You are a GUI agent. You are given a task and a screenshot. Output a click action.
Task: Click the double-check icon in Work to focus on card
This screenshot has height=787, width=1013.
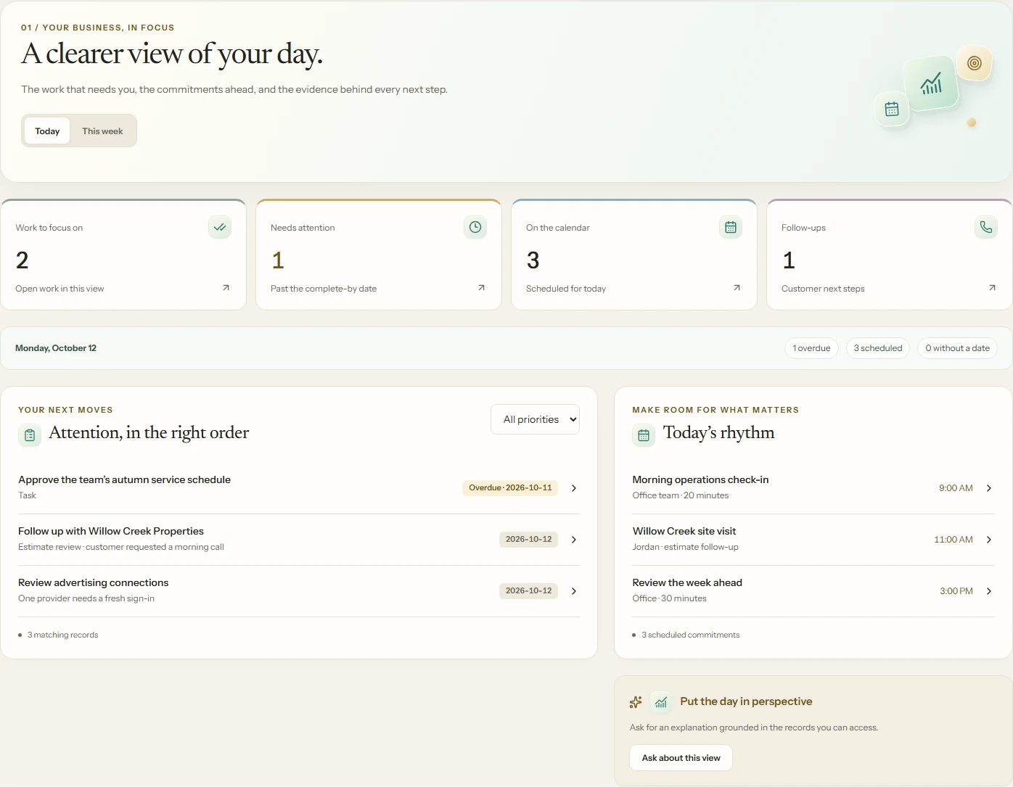tap(220, 227)
